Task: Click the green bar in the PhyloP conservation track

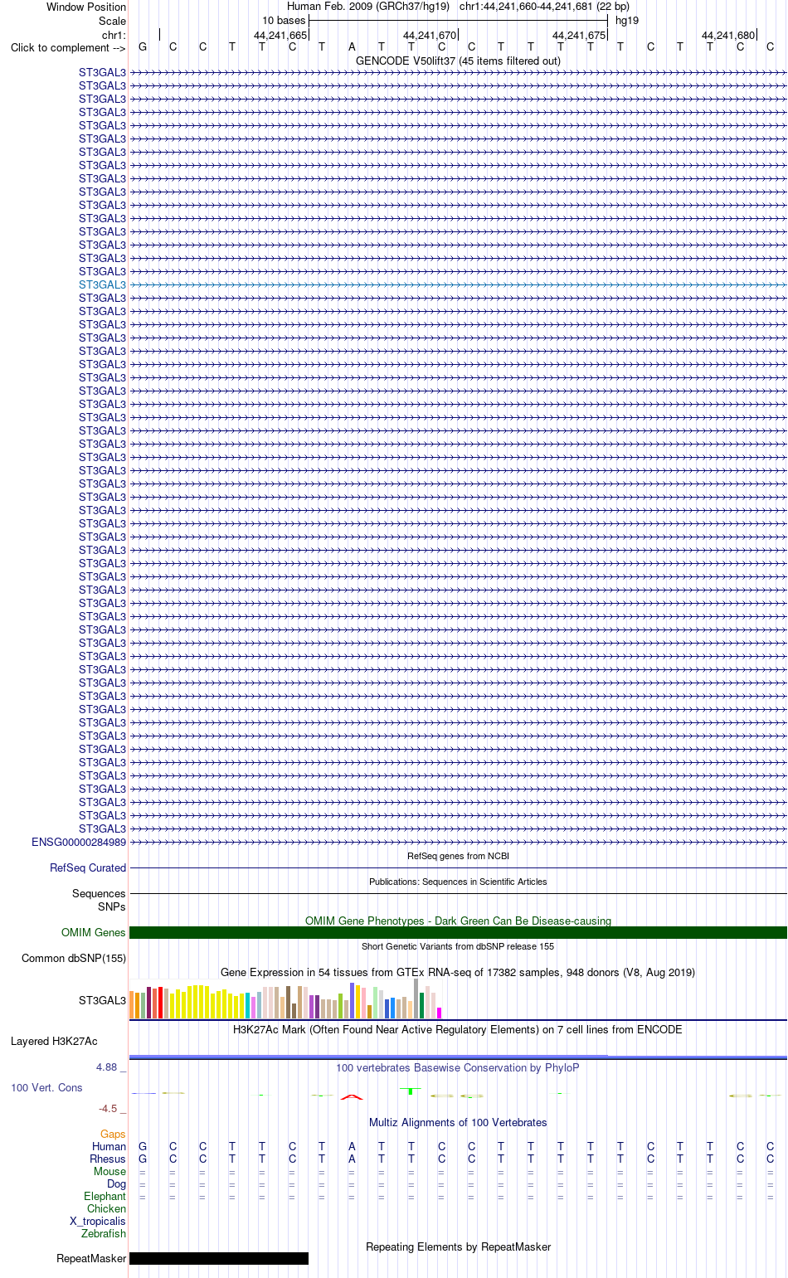Action: pyautogui.click(x=411, y=1091)
